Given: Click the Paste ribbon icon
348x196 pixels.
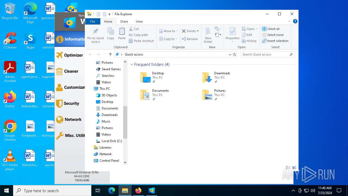Looking at the screenshot, I should pyautogui.click(x=122, y=34).
